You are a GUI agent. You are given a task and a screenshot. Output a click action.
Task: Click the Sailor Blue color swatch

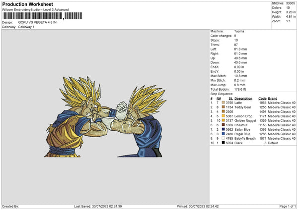coord(223,129)
